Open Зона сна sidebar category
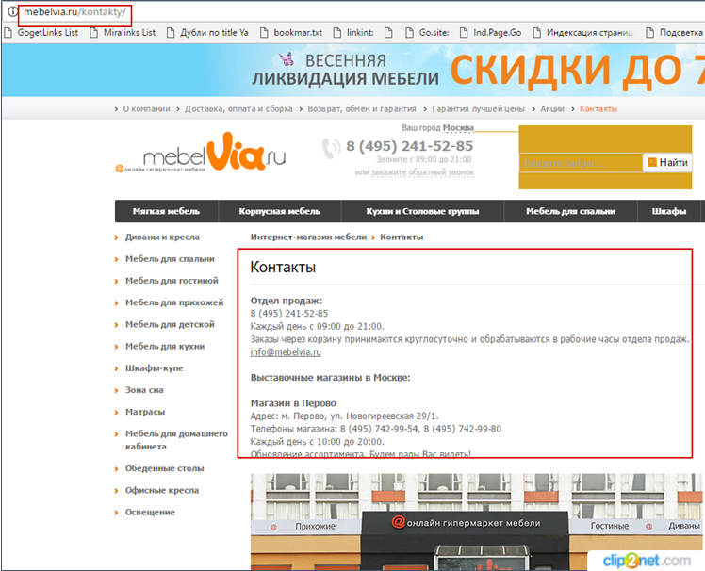The image size is (705, 571). 144,390
